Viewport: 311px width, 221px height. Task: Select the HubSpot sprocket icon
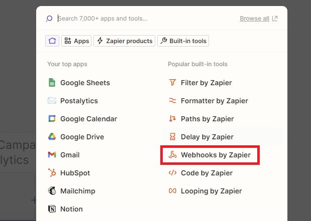(x=52, y=172)
